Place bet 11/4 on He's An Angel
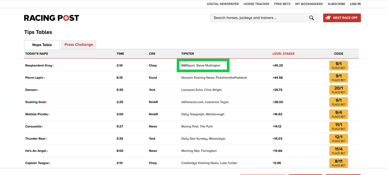 [x=339, y=151]
